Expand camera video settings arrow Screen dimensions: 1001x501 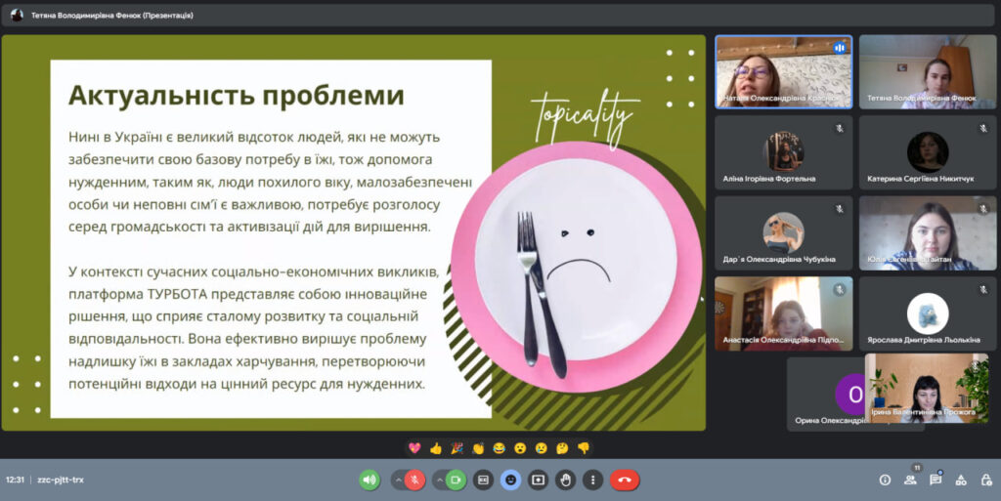[x=437, y=480]
